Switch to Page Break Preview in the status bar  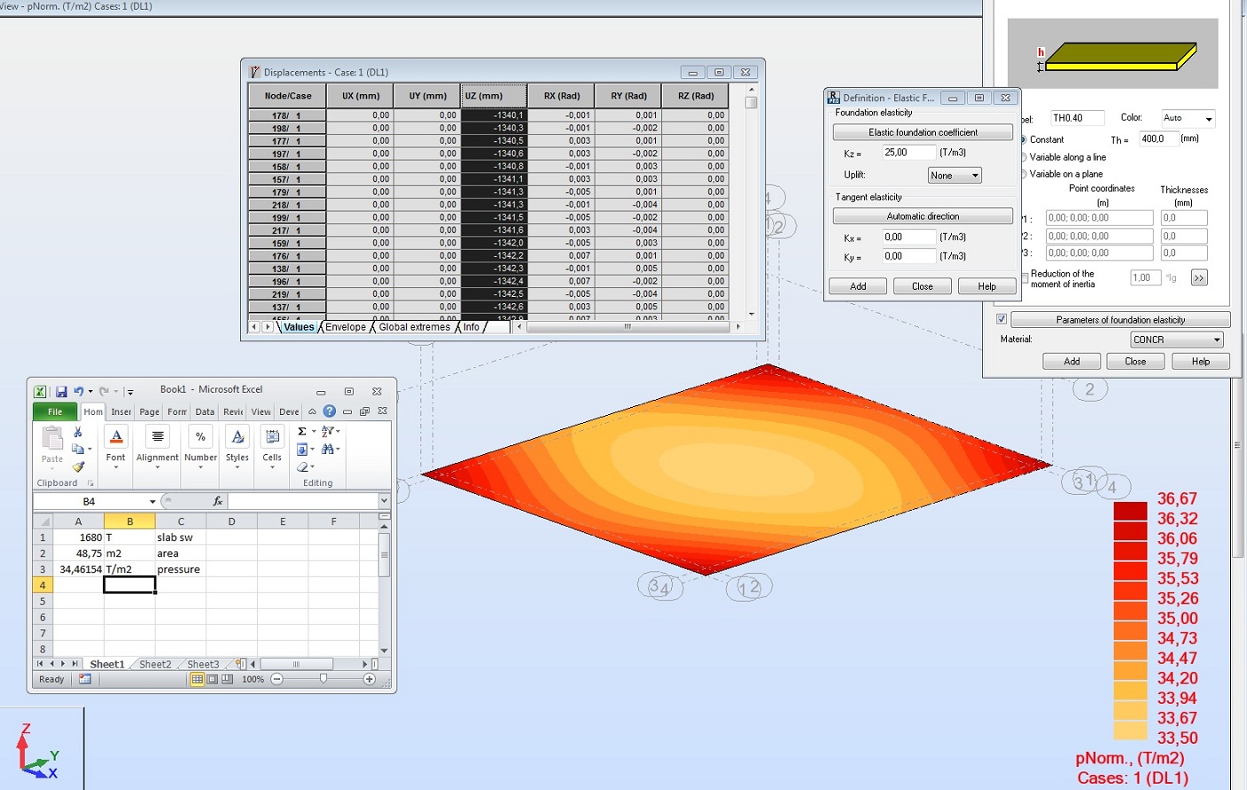point(227,679)
